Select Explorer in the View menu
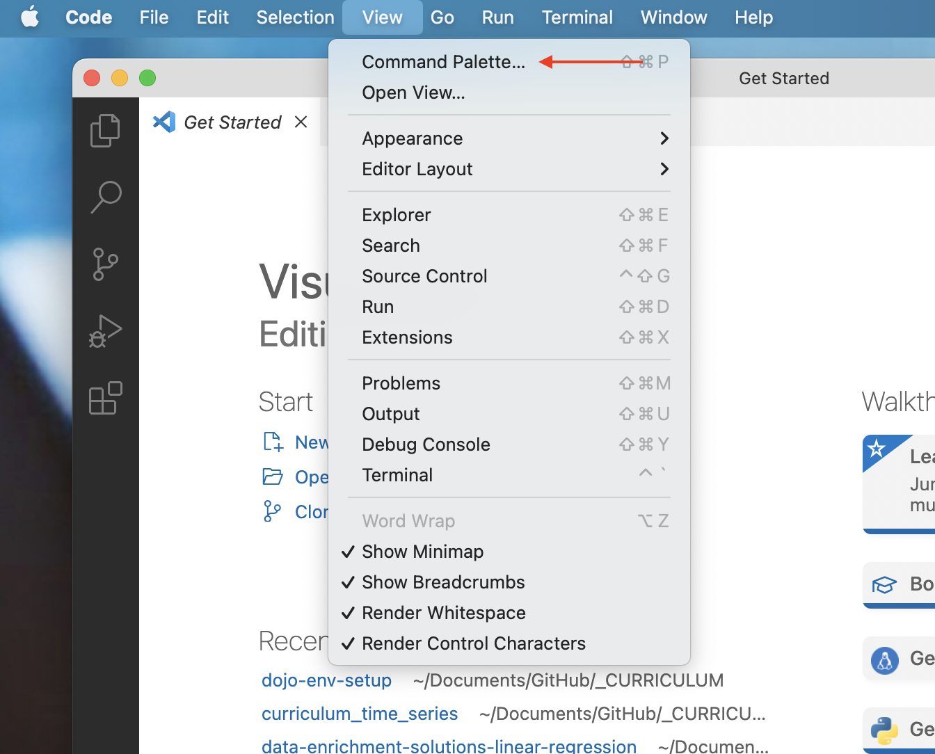The width and height of the screenshot is (935, 754). tap(509, 215)
